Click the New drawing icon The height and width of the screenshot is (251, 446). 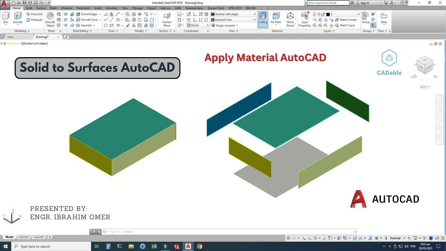point(13,3)
